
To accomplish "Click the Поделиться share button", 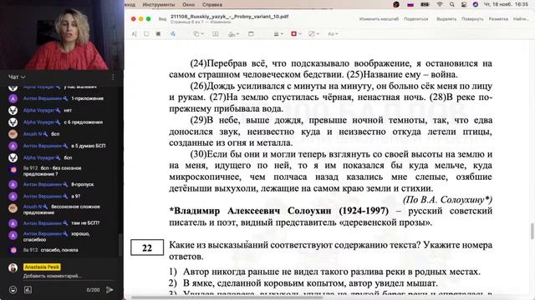I will [416, 19].
